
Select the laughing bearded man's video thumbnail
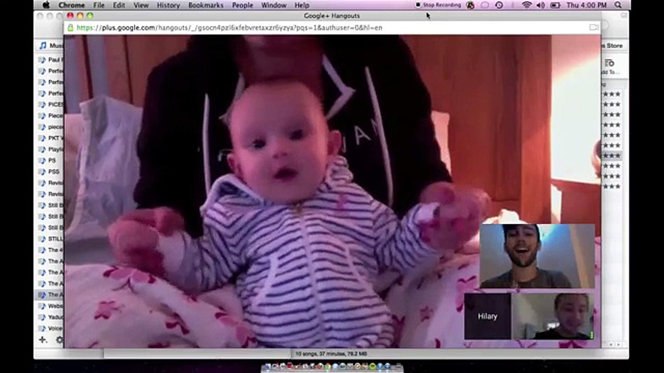[537, 256]
